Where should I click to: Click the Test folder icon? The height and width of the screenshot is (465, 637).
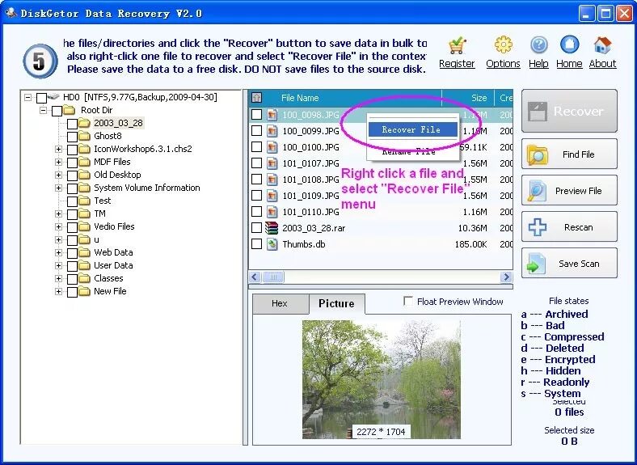[x=84, y=201]
